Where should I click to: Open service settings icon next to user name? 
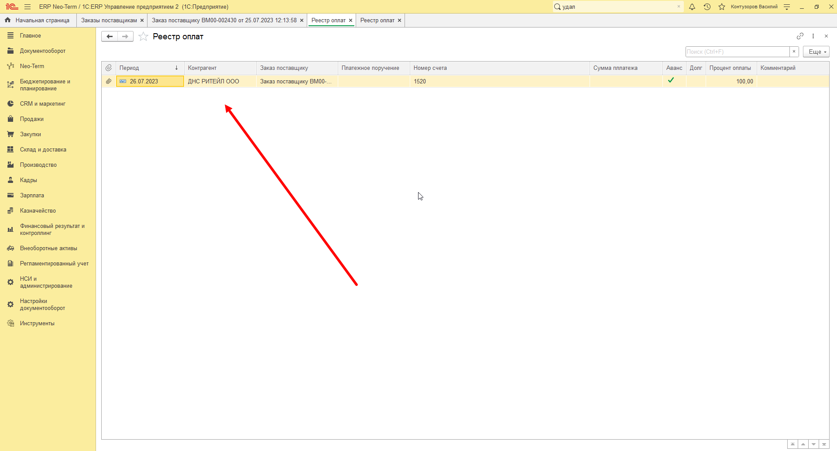tap(787, 7)
